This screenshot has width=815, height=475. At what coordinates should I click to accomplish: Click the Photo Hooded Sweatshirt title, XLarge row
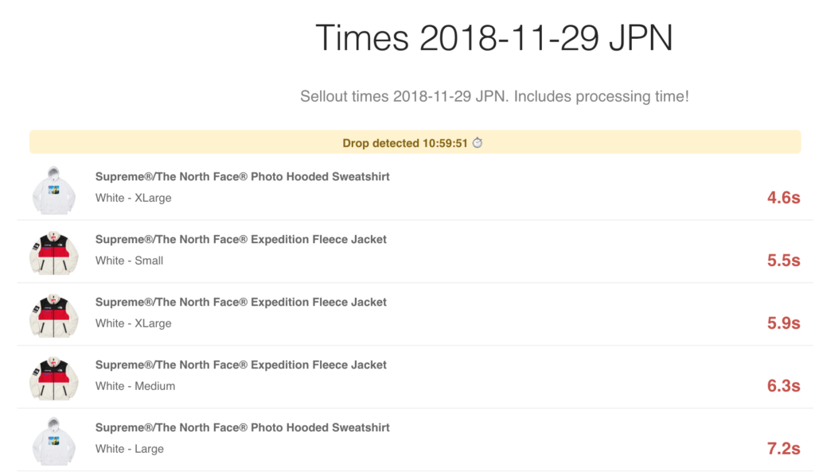(242, 177)
